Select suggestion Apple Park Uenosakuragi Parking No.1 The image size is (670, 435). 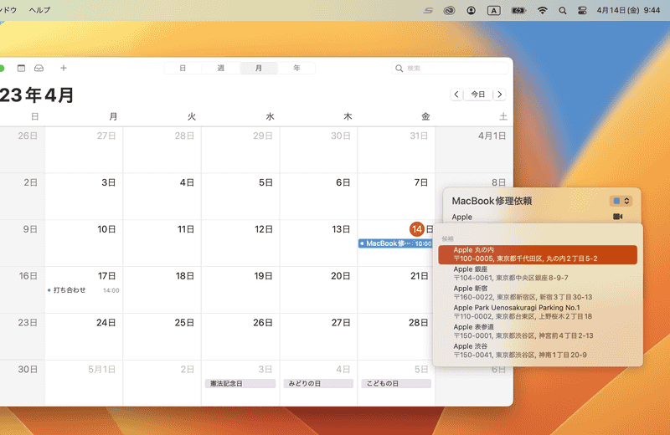pos(538,312)
